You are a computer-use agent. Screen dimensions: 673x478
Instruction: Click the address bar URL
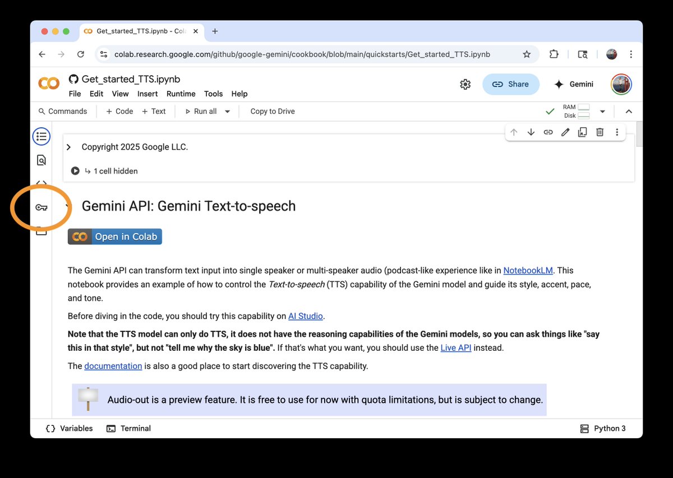point(302,54)
